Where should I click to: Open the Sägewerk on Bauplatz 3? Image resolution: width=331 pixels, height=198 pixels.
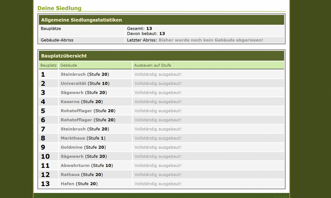(72, 92)
